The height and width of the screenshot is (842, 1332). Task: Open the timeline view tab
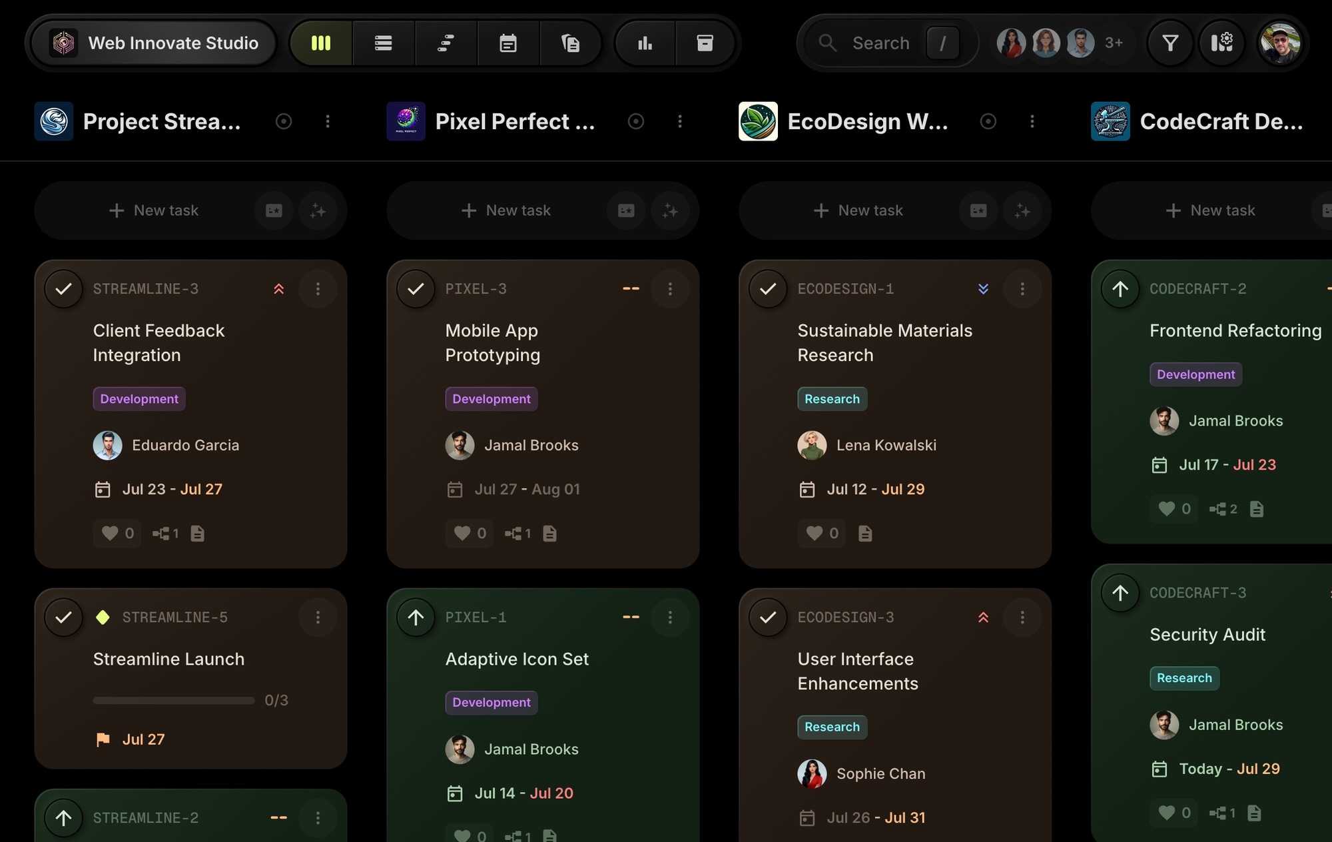click(446, 43)
